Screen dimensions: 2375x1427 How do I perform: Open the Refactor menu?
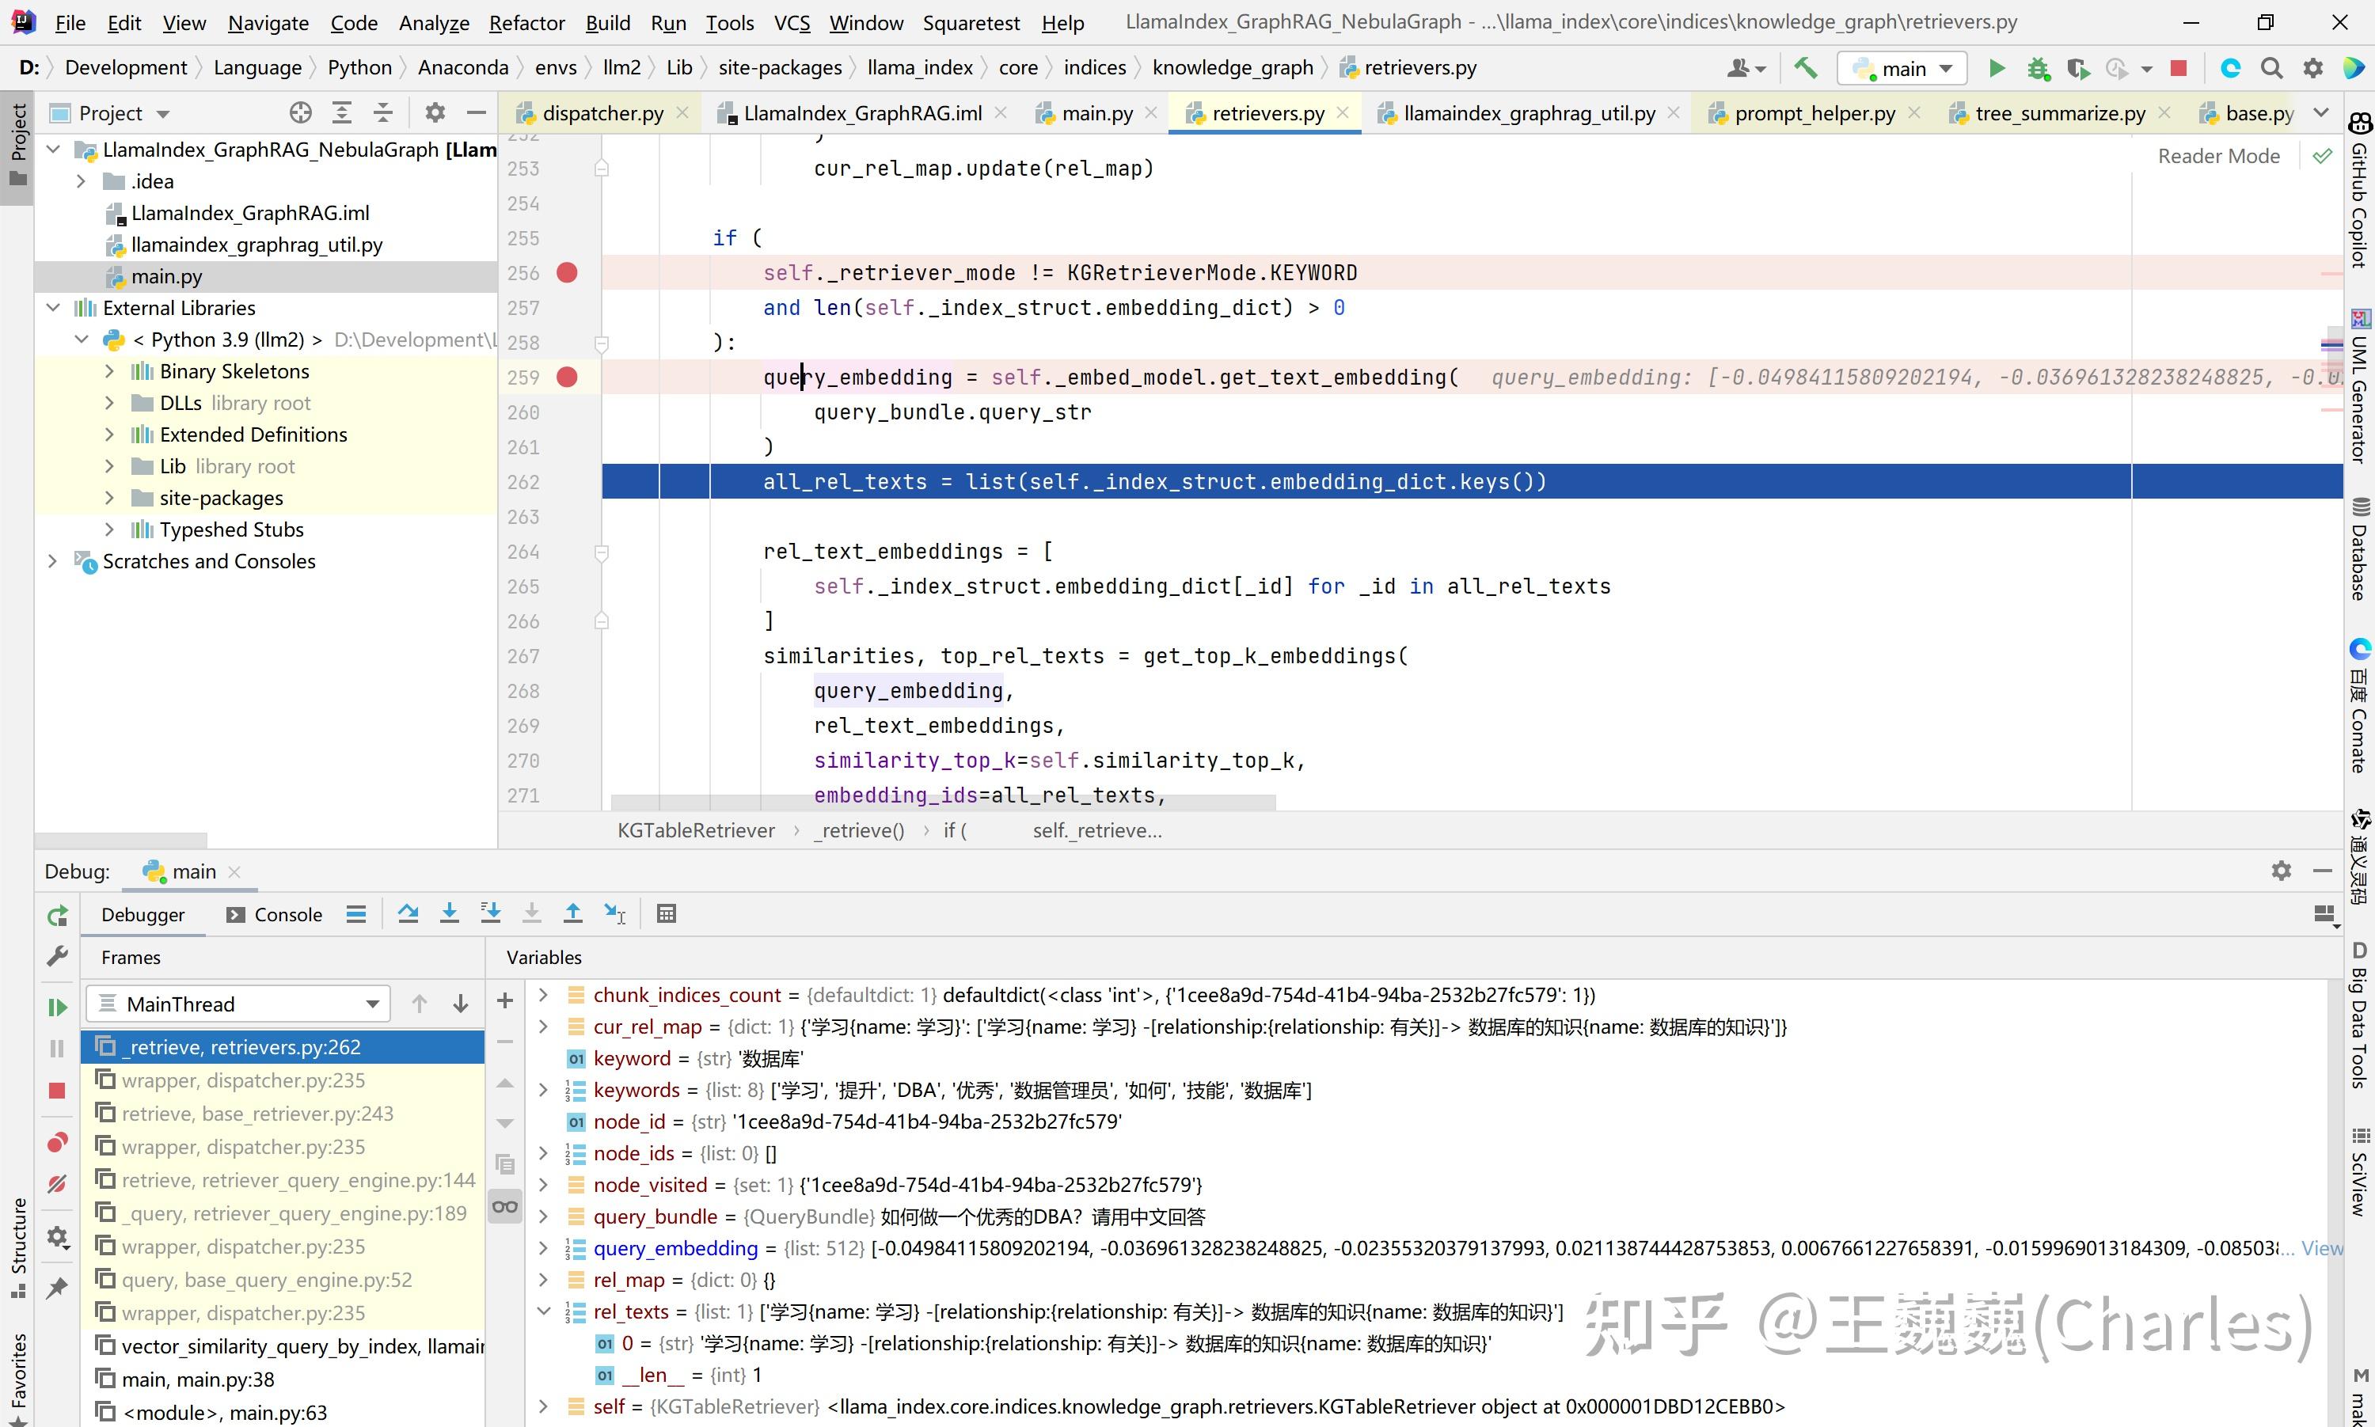click(526, 22)
